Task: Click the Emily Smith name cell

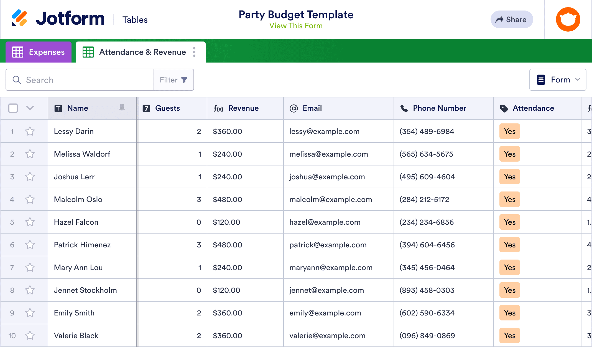Action: [92, 313]
